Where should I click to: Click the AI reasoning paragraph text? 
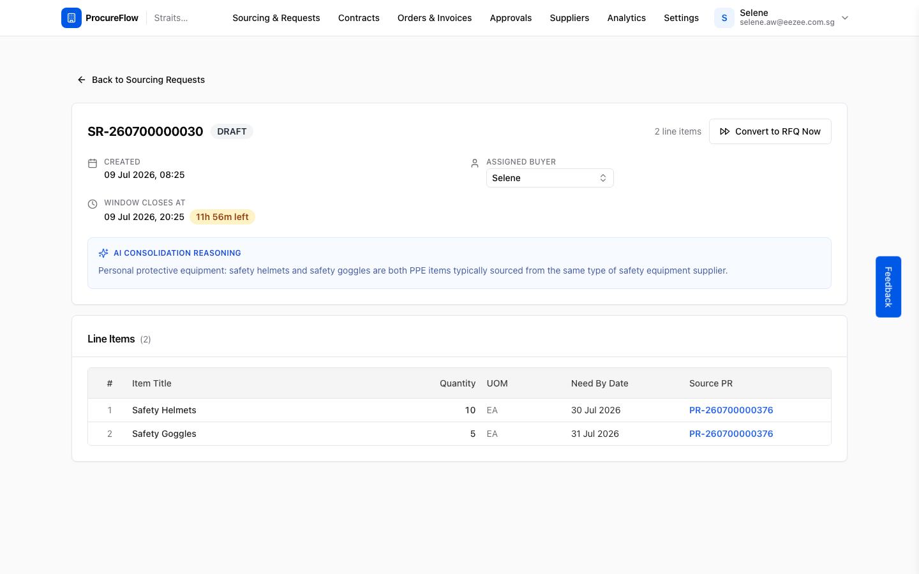pos(413,270)
